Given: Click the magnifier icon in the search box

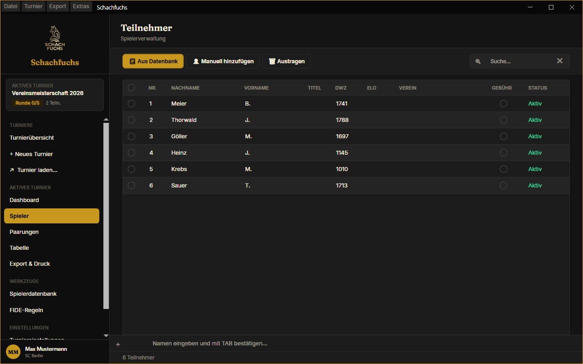Looking at the screenshot, I should (478, 61).
